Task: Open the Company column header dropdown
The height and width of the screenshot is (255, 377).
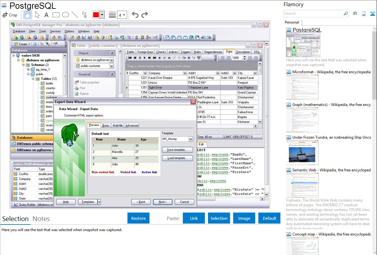Action: coord(185,73)
